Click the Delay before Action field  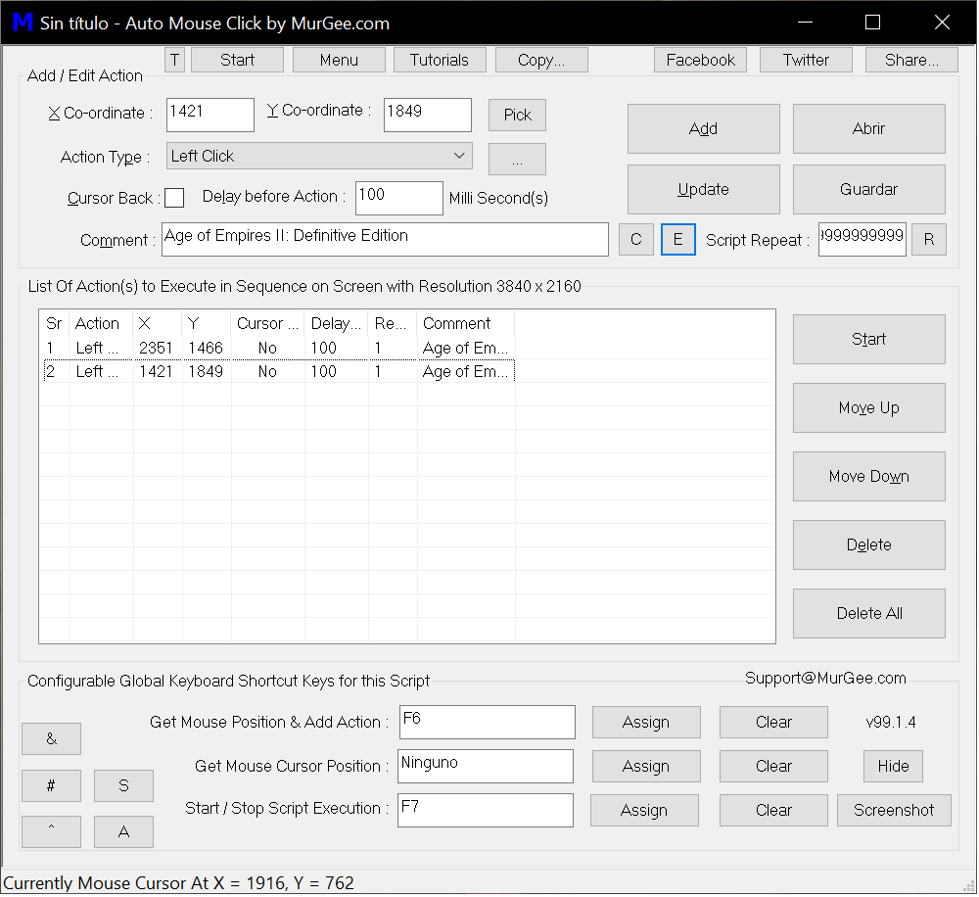pyautogui.click(x=399, y=198)
